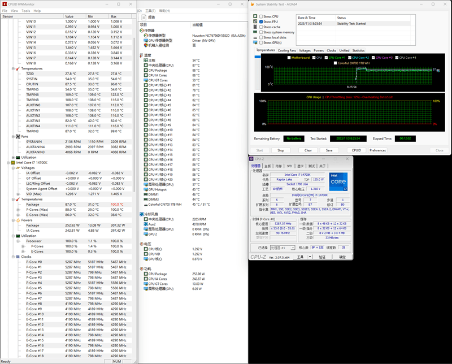This screenshot has width=452, height=364.
Task: Click the Aux2 fan icon in AIDA64
Action: [146, 224]
